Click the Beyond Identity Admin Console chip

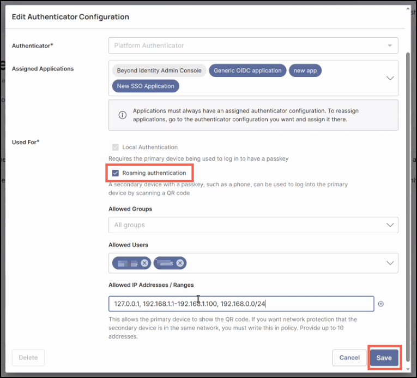[159, 70]
